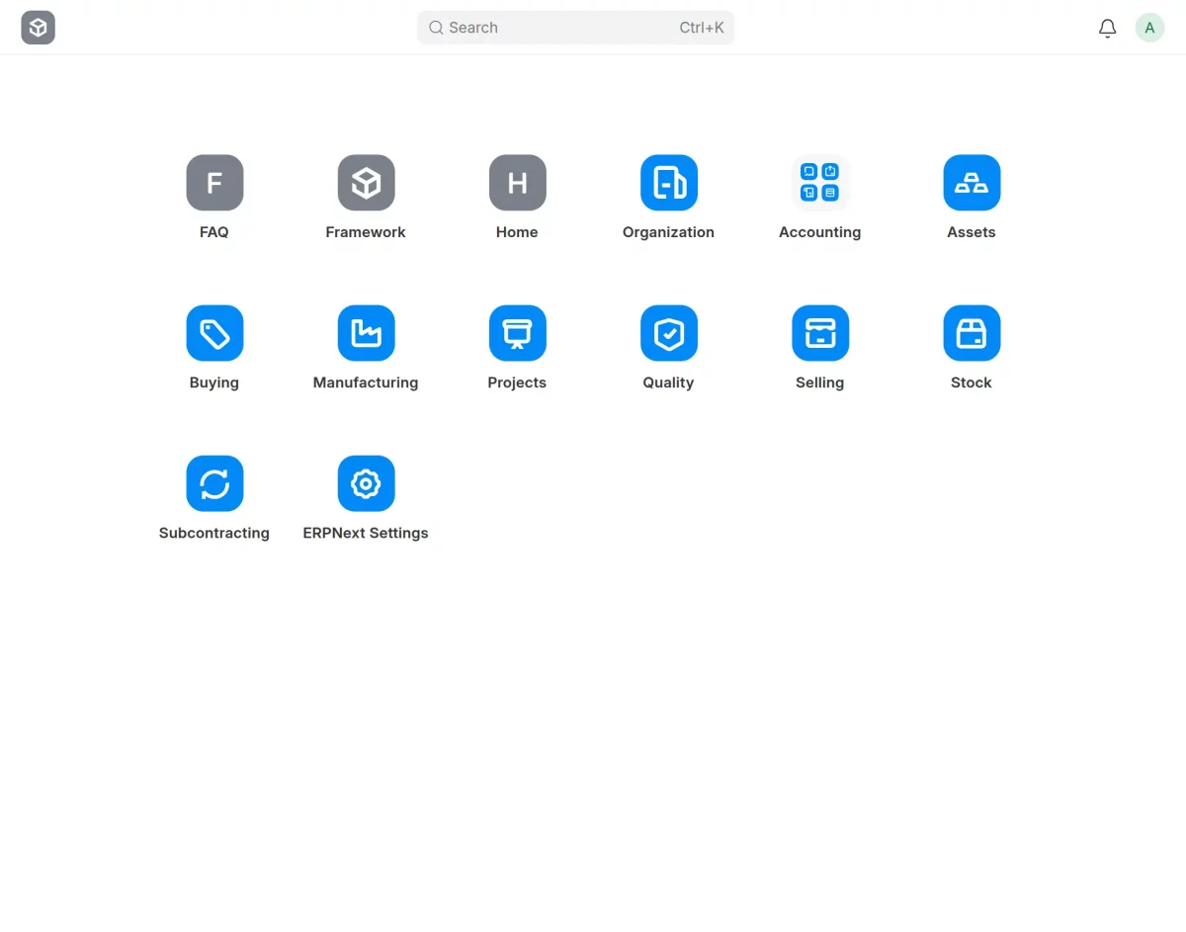Click the magnifier icon in search
Image resolution: width=1186 pixels, height=932 pixels.
point(436,28)
